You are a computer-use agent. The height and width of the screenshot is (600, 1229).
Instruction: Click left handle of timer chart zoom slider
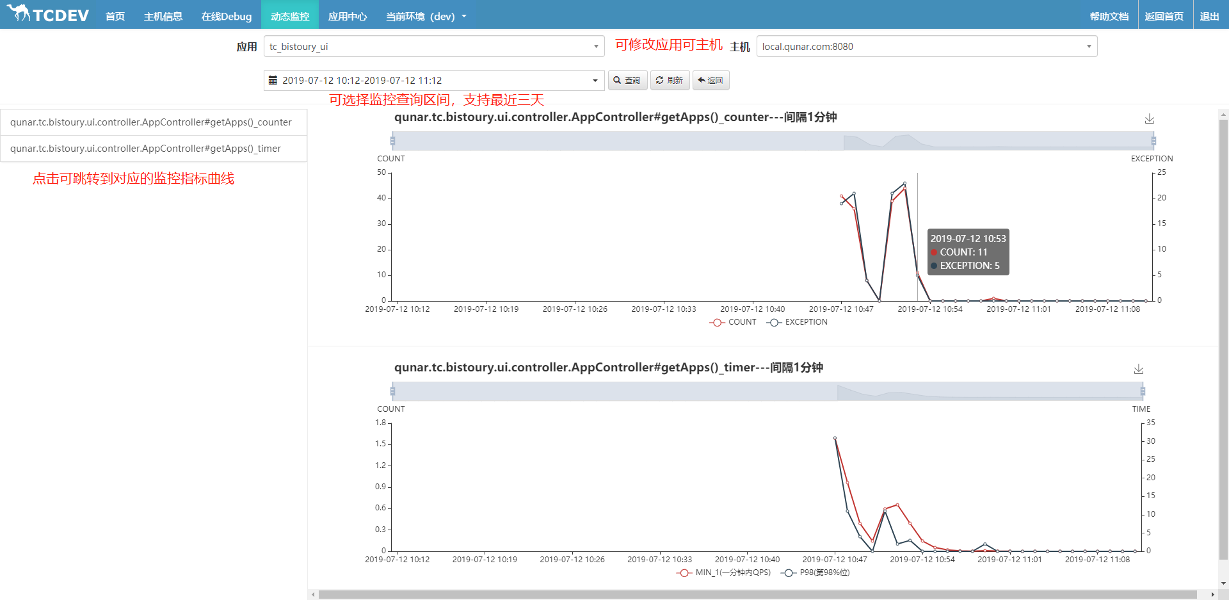(392, 391)
